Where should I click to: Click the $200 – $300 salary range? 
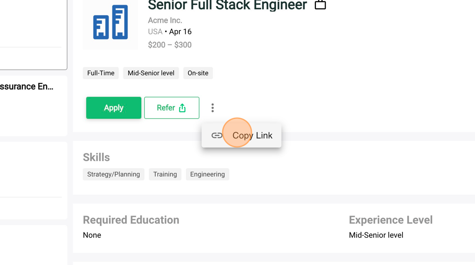170,45
